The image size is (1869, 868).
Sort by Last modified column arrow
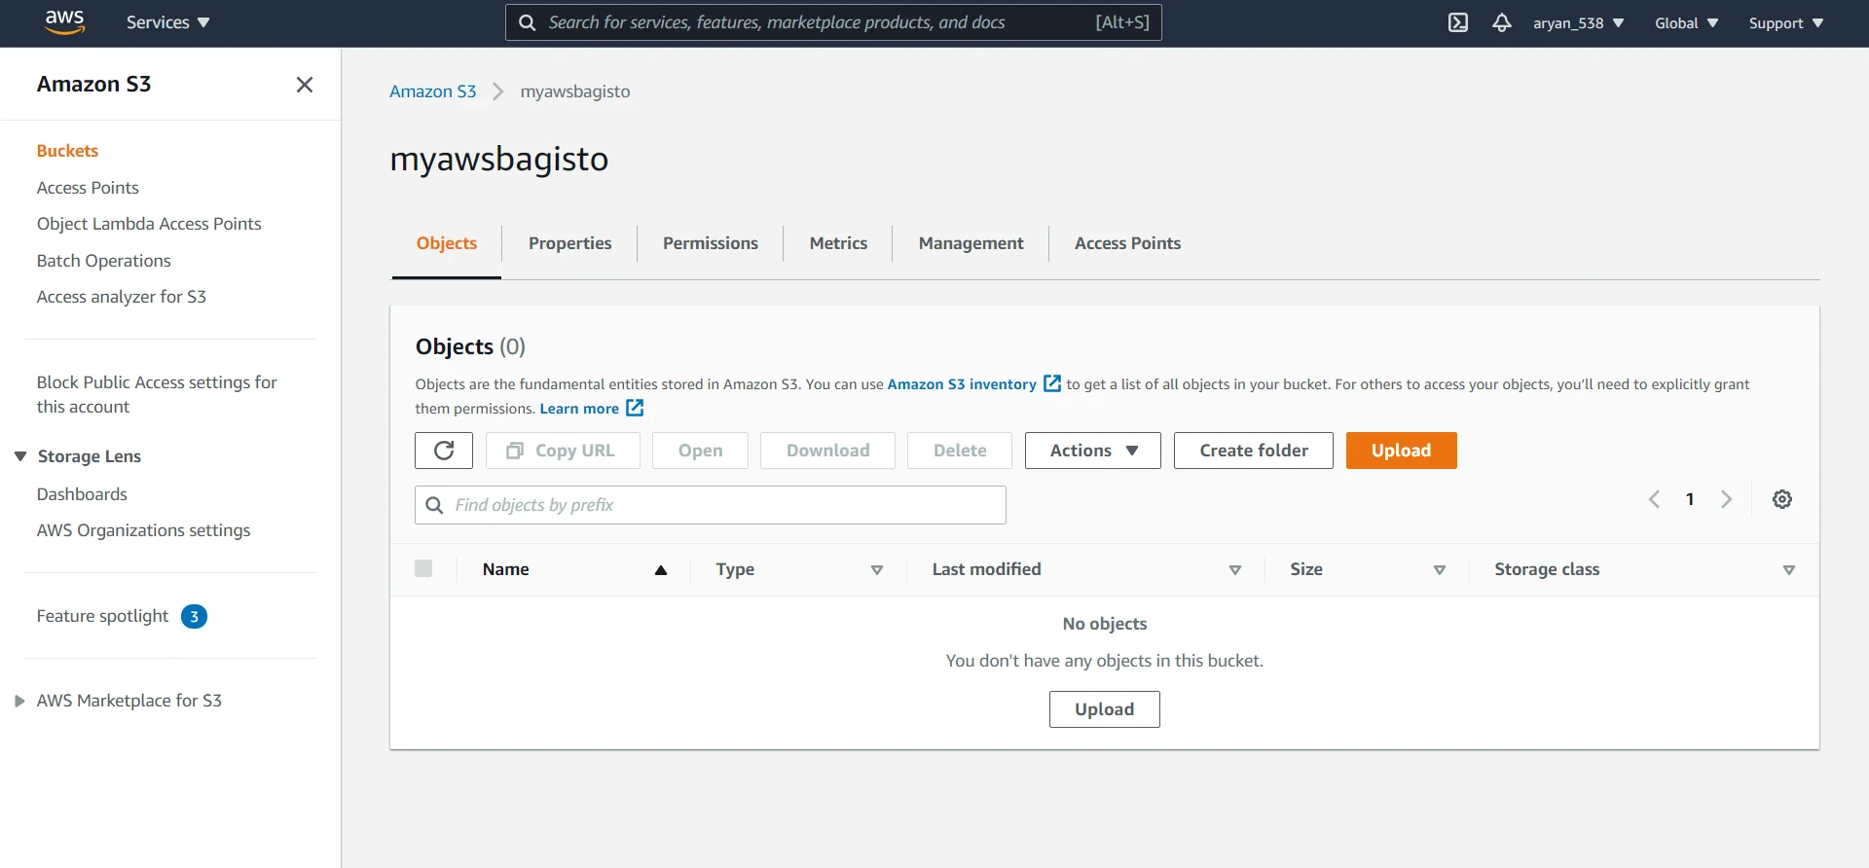click(1234, 570)
